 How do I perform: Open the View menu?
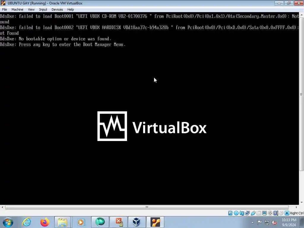click(31, 9)
